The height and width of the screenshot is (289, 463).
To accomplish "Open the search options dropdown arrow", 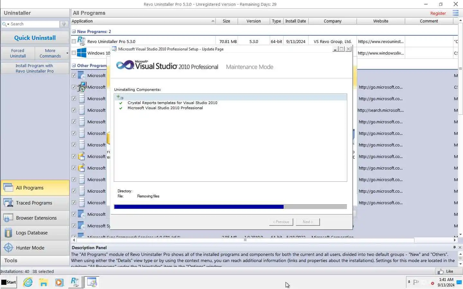I will tap(8, 24).
